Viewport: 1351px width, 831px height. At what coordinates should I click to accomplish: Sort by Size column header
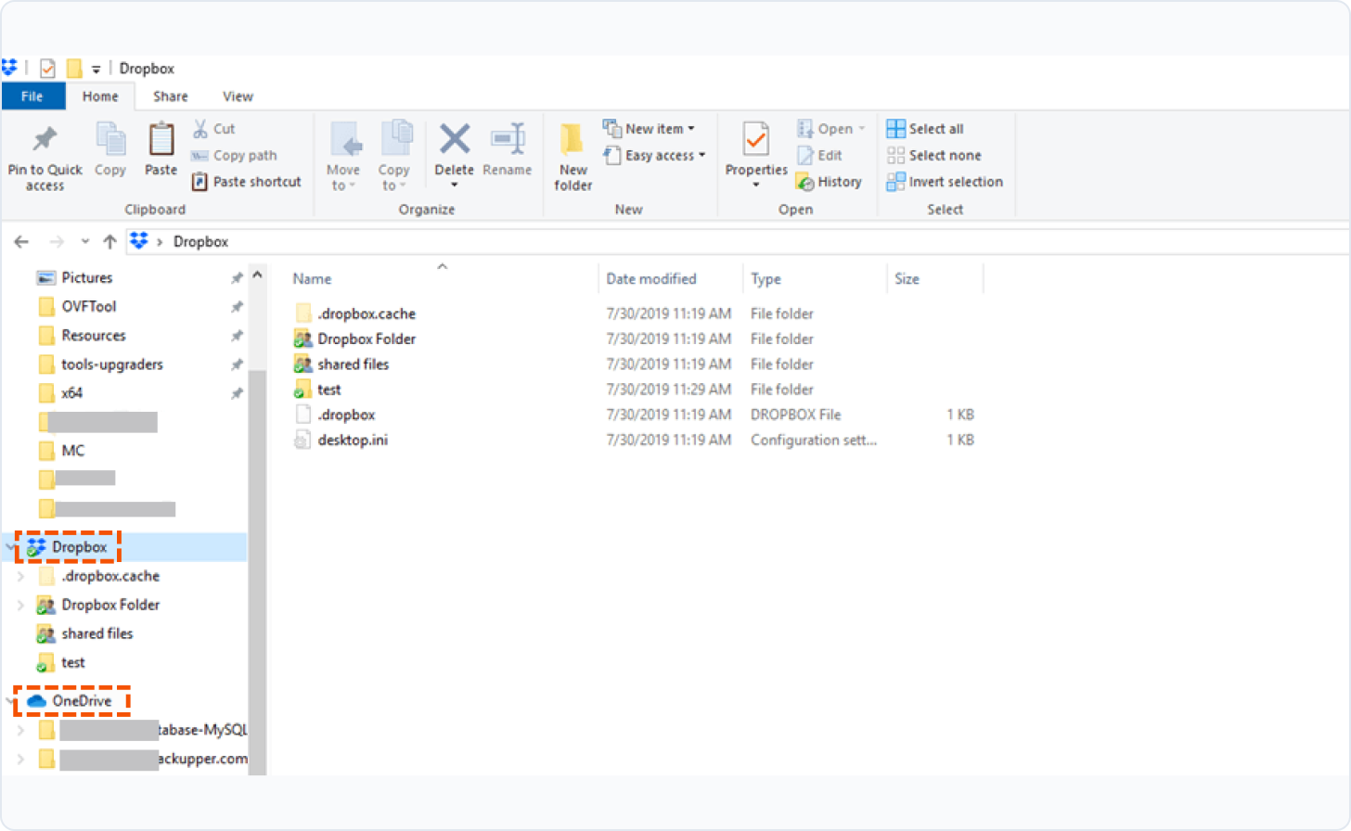907,279
